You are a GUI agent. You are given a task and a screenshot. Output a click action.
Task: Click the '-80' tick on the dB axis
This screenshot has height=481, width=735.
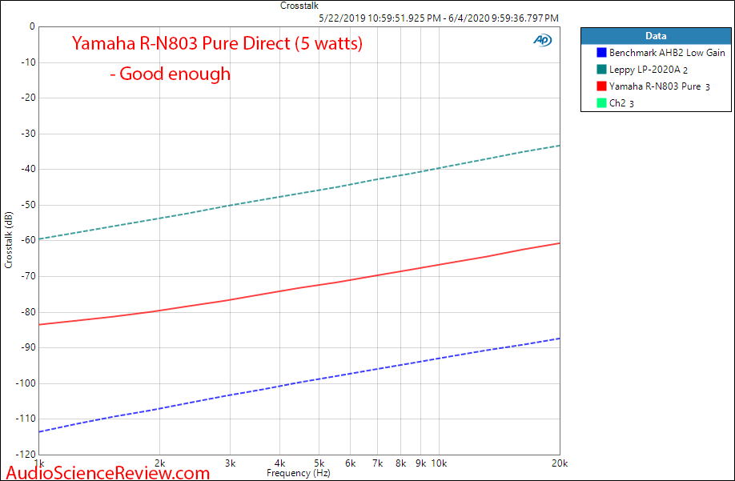pos(29,312)
